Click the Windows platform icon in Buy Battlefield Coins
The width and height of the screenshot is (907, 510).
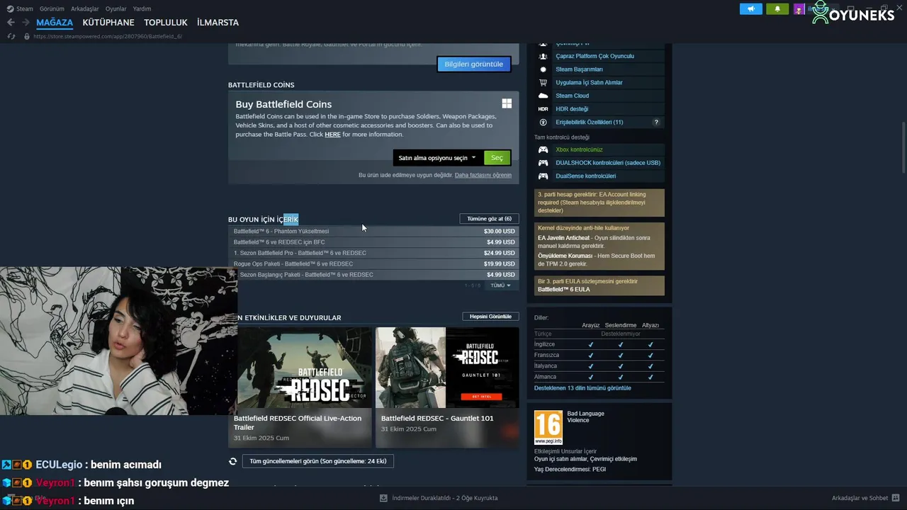[x=507, y=103]
